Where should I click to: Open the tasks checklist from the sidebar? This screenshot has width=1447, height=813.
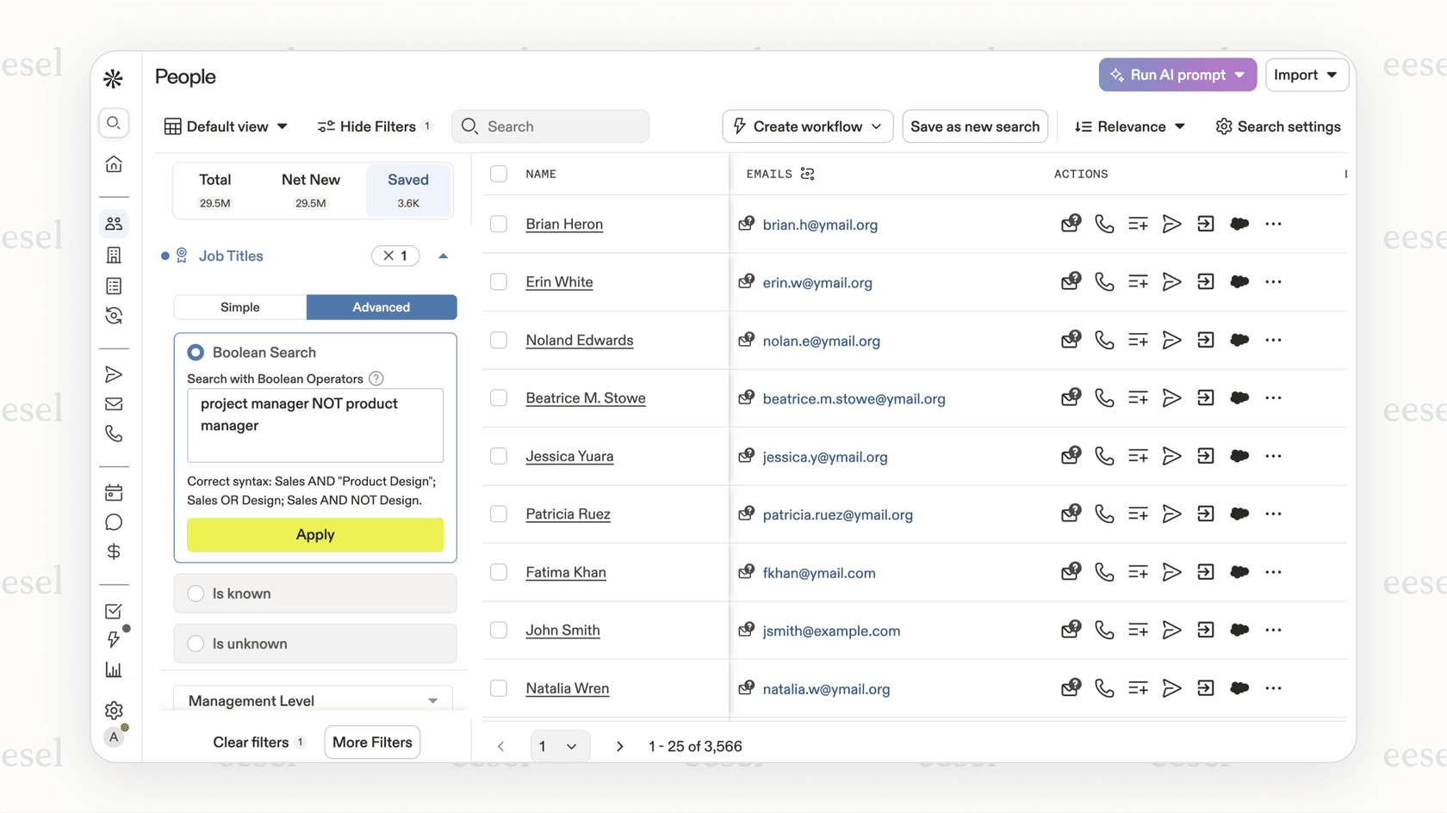(114, 611)
